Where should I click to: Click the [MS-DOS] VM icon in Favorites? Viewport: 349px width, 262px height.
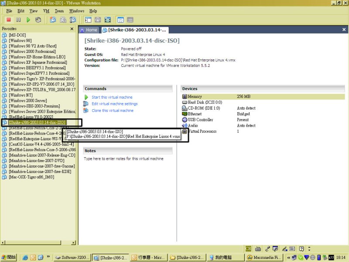(4, 35)
